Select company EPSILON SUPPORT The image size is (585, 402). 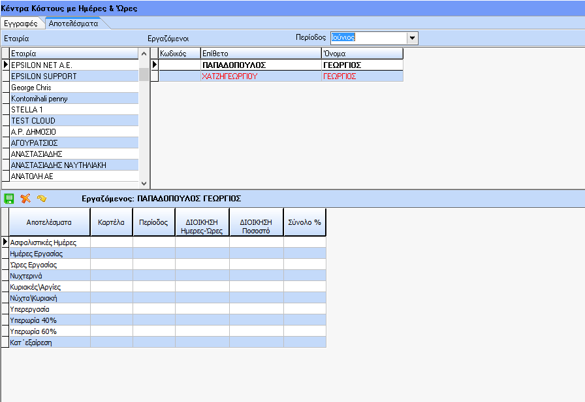pyautogui.click(x=74, y=76)
